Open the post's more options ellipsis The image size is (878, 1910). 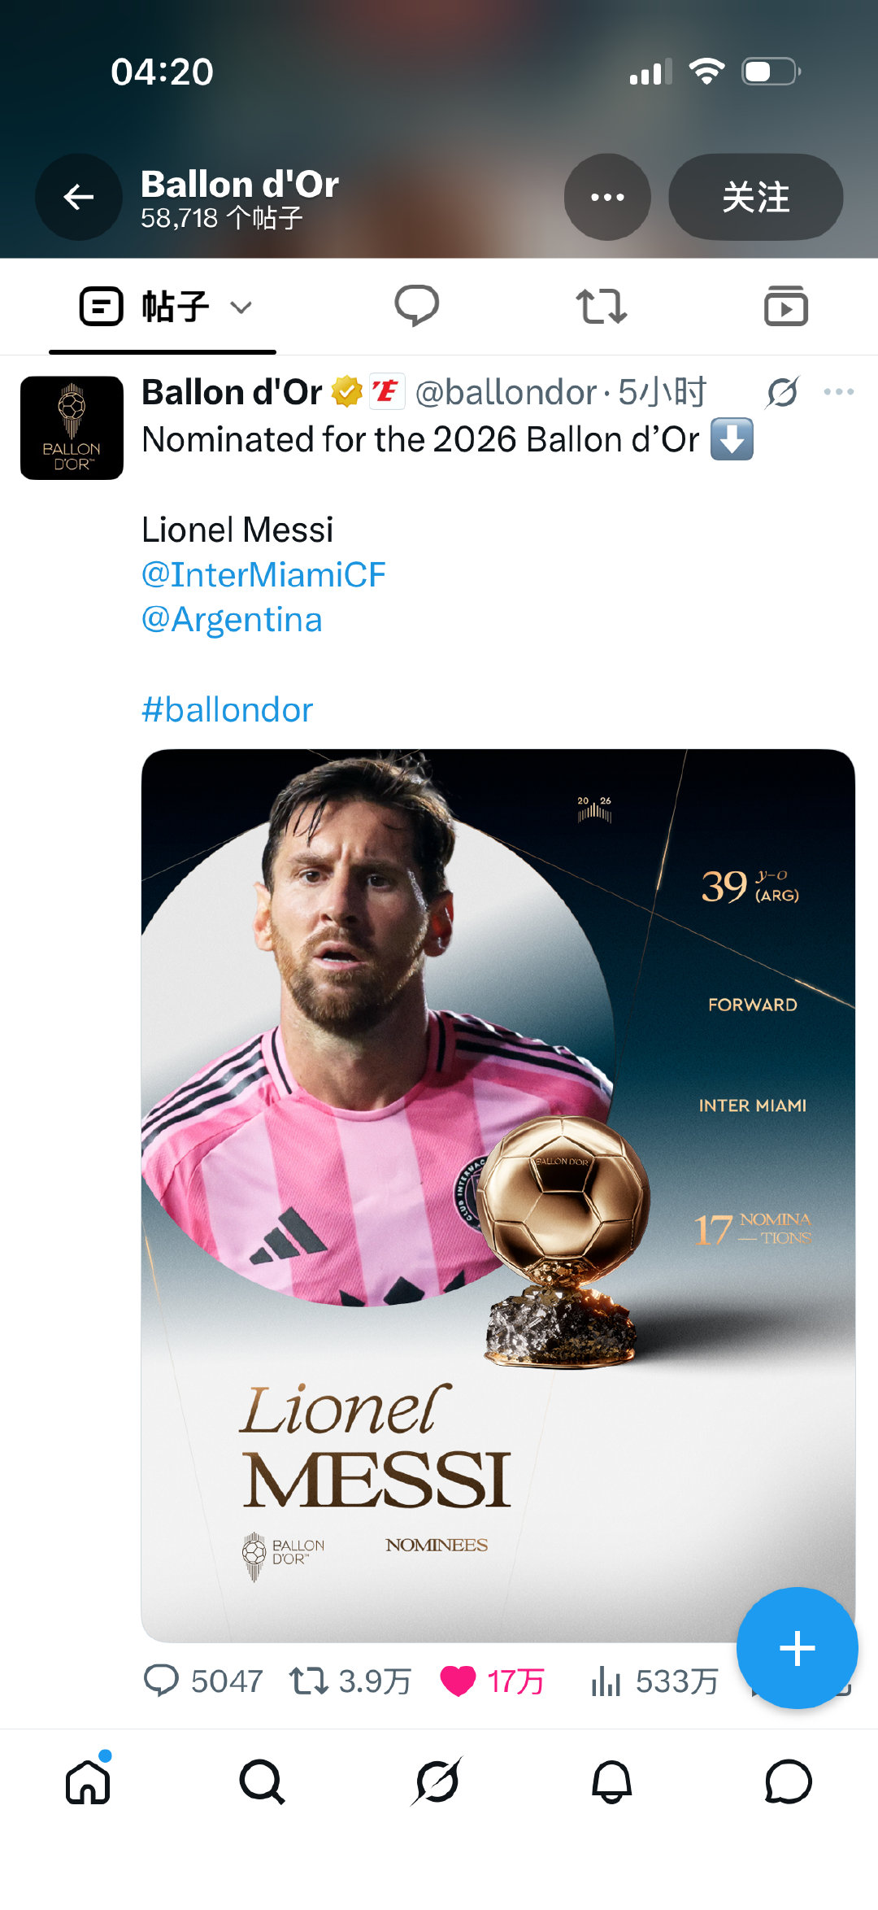838,392
